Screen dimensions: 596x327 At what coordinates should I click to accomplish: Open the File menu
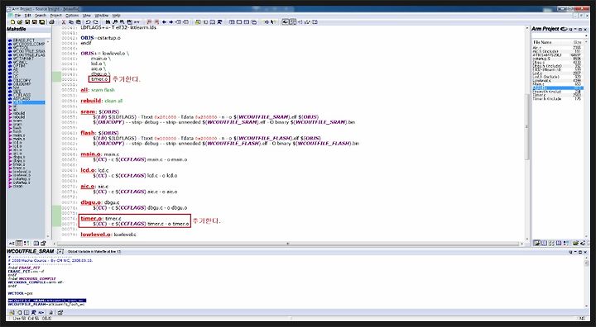[17, 16]
